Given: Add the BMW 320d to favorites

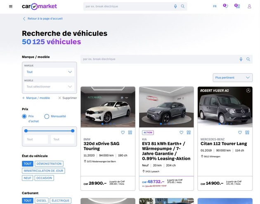Looking at the screenshot, I should pos(123,133).
